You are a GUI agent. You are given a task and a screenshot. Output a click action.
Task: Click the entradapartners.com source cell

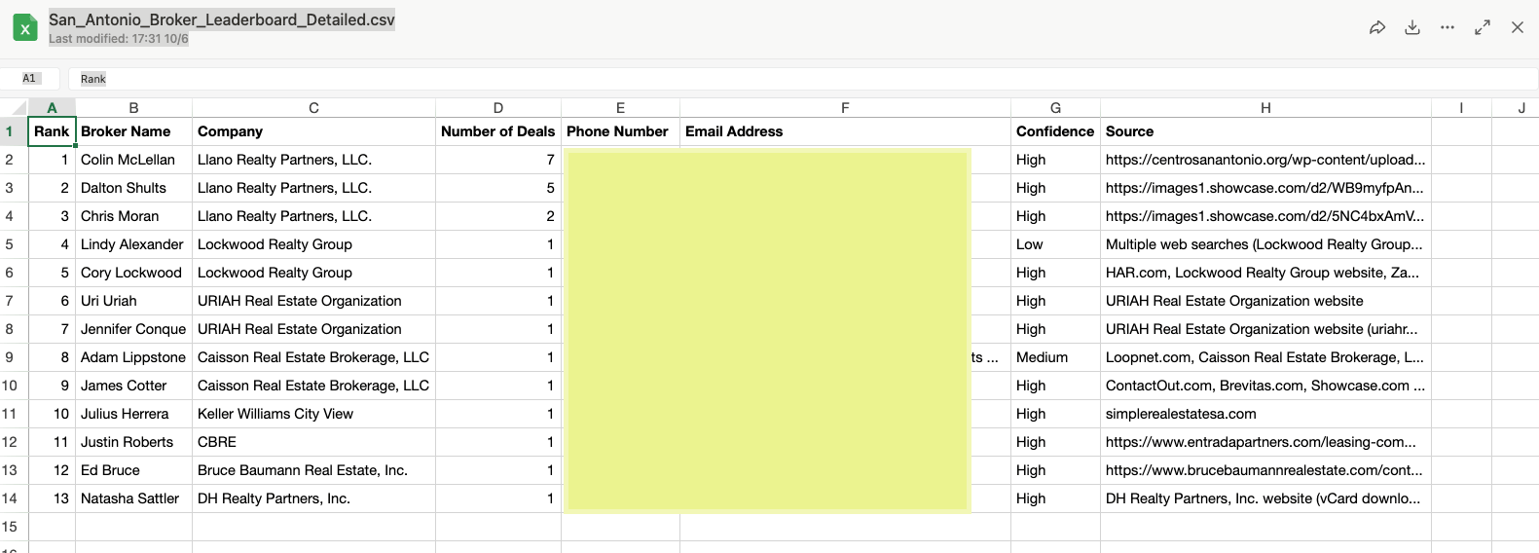click(x=1265, y=442)
